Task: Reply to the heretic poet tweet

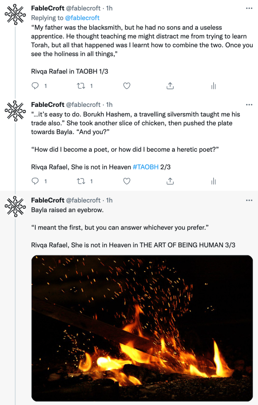Action: (35, 181)
